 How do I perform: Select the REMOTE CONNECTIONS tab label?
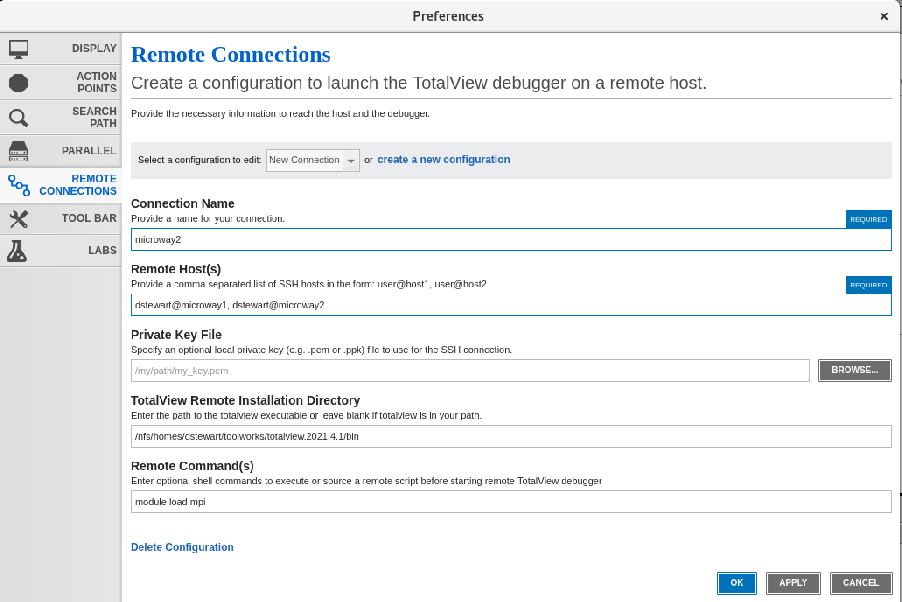pos(78,185)
